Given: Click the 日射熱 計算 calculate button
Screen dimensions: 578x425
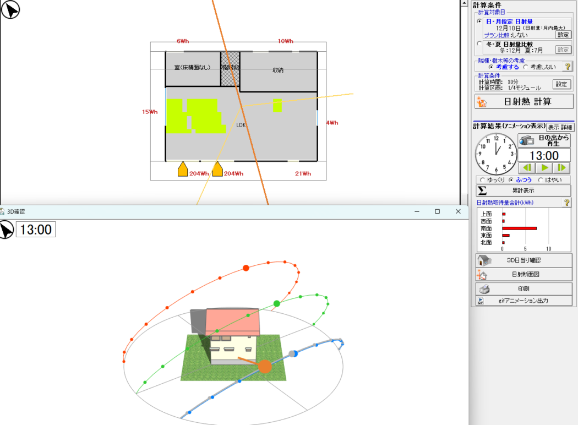Looking at the screenshot, I should (524, 102).
